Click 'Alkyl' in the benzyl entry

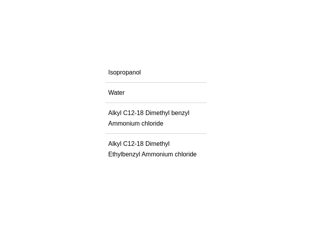115,113
